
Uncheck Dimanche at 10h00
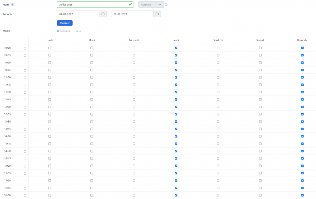(x=302, y=48)
